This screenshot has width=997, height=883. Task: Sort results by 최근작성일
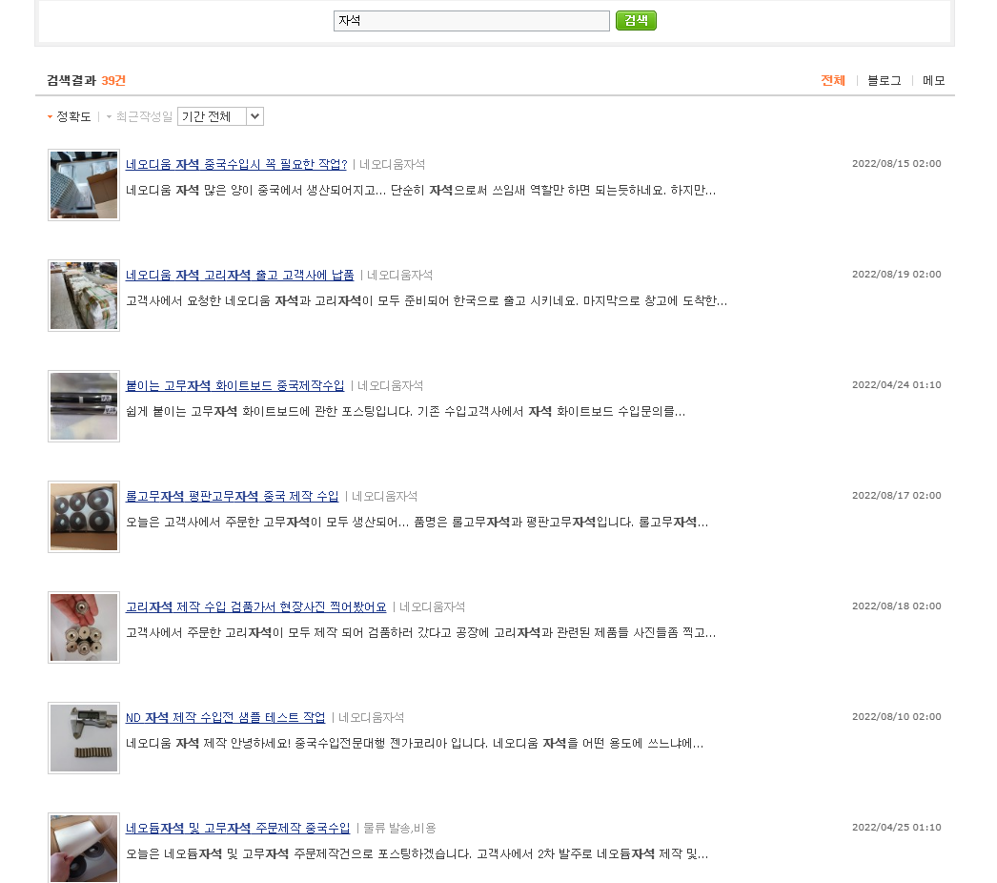coord(143,116)
